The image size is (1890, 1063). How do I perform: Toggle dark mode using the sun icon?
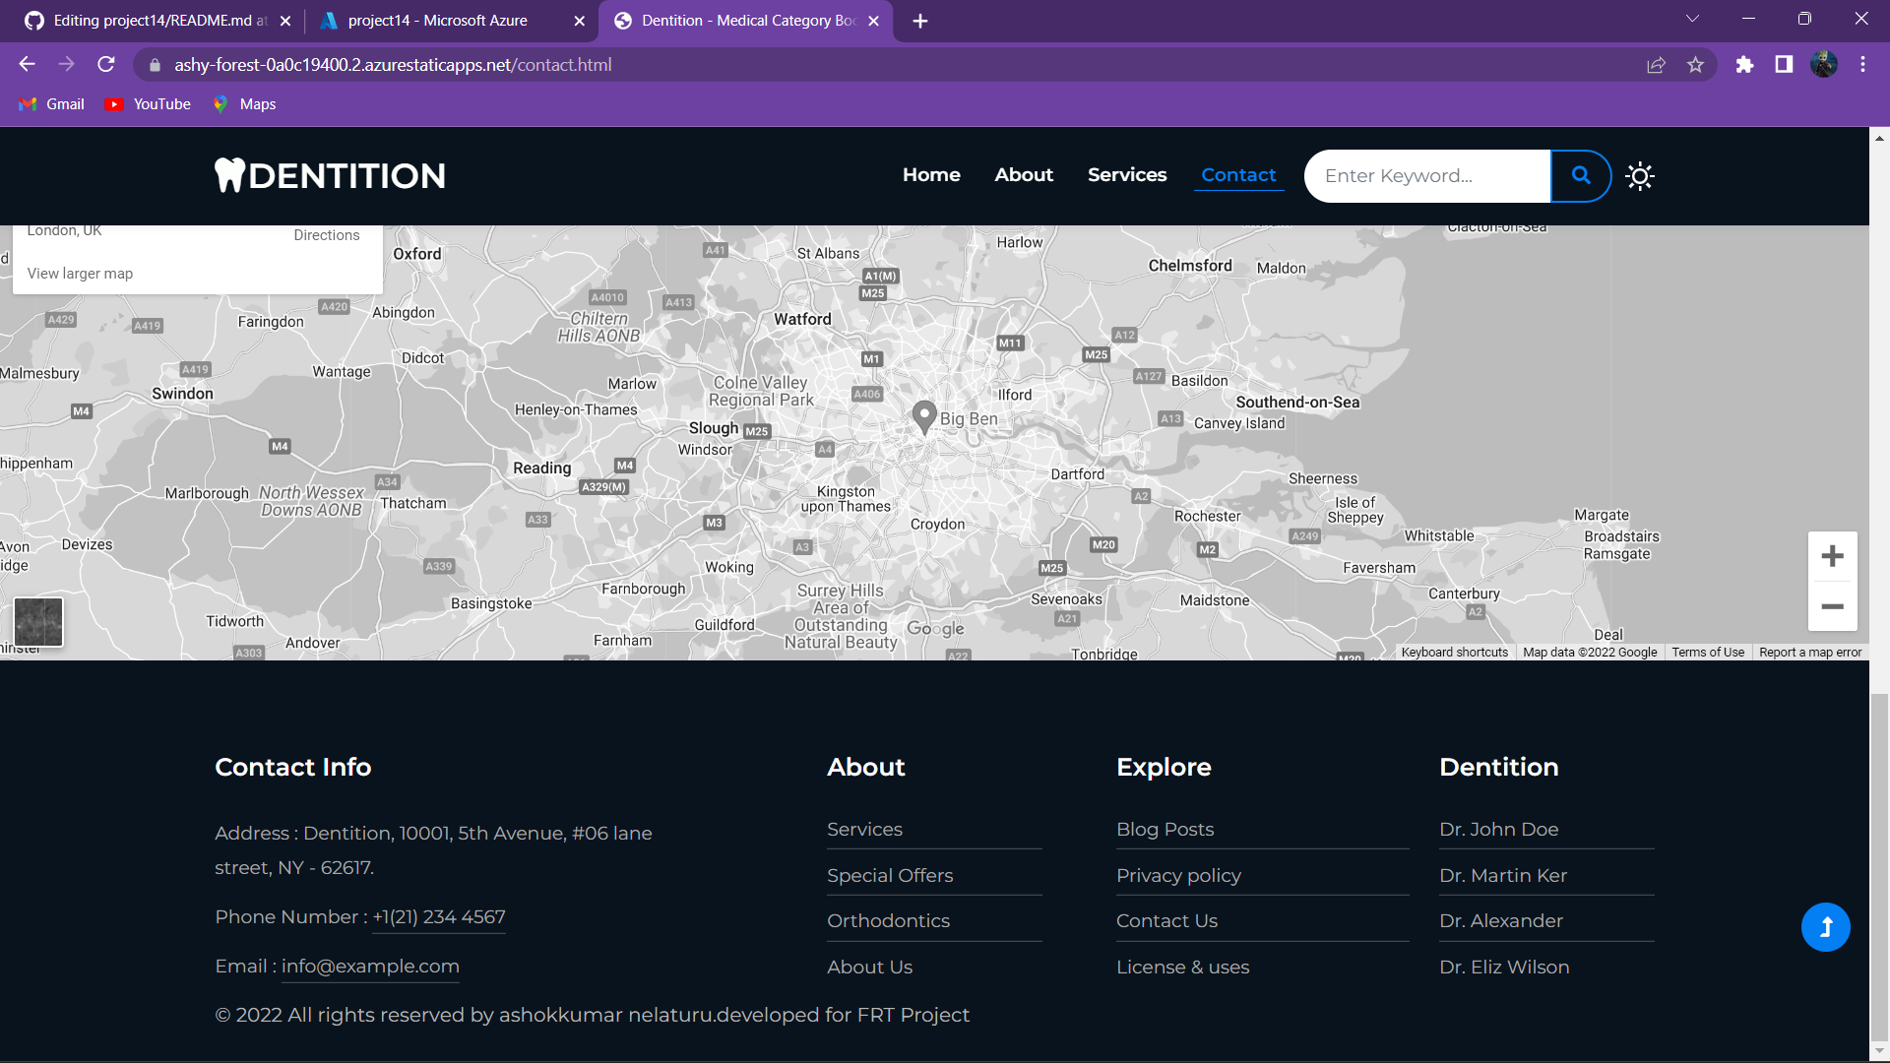pos(1640,176)
